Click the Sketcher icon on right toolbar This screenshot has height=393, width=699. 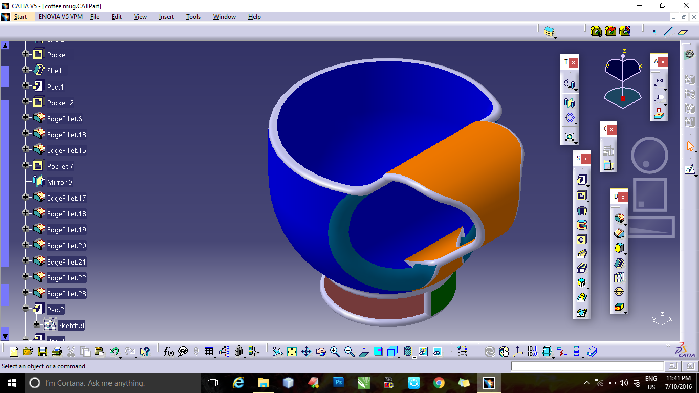[x=690, y=169]
